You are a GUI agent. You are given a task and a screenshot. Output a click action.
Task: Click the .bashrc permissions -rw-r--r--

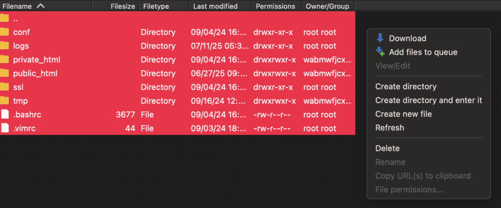click(272, 115)
